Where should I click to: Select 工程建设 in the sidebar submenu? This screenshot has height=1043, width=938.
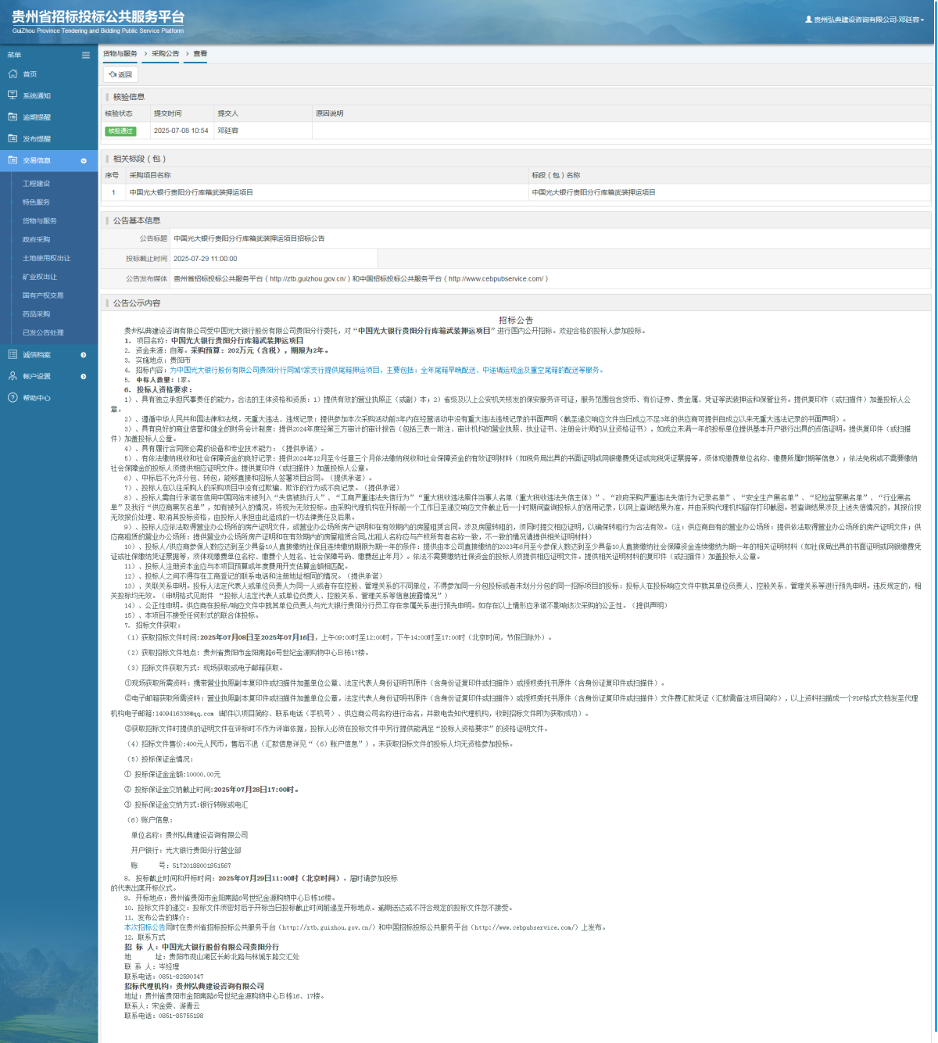coord(36,184)
